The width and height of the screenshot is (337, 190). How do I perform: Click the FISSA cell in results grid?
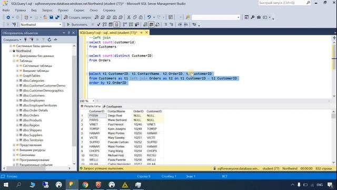pyautogui.click(x=97, y=116)
